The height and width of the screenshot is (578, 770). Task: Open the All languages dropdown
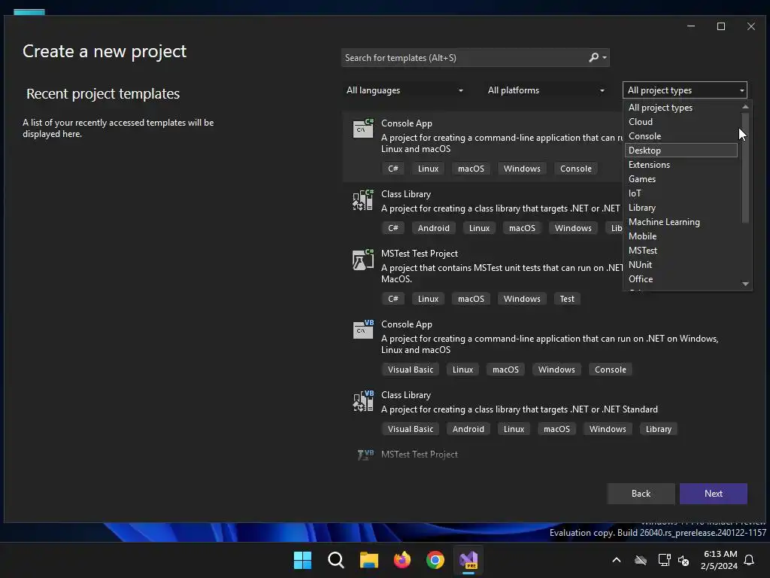(x=405, y=90)
